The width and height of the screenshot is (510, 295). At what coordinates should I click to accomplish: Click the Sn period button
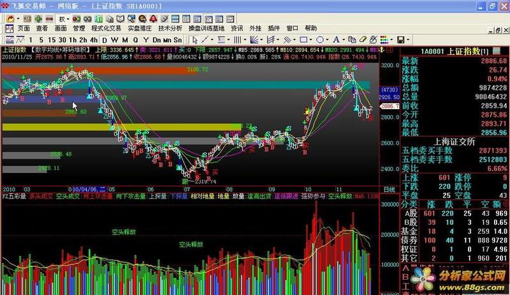[x=178, y=40]
